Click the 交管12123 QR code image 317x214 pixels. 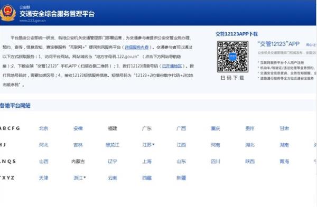click(232, 57)
